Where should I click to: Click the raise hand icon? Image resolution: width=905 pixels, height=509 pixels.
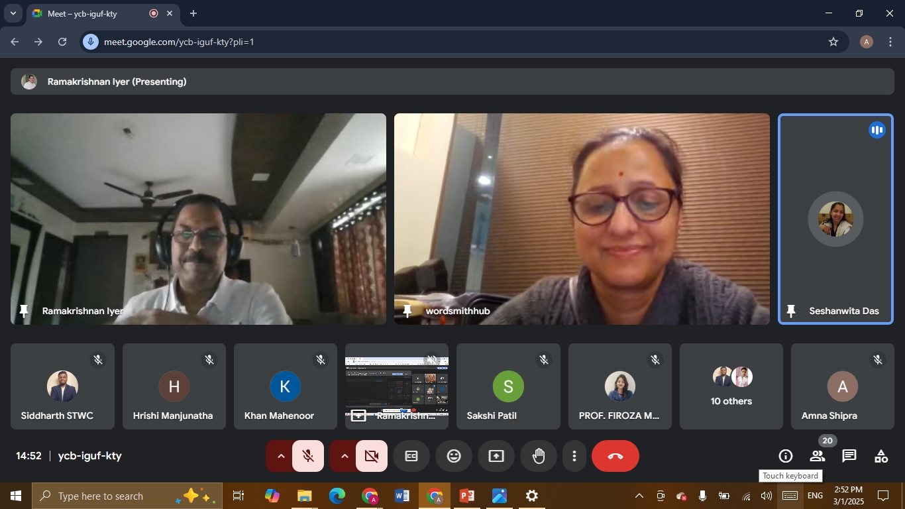point(539,456)
